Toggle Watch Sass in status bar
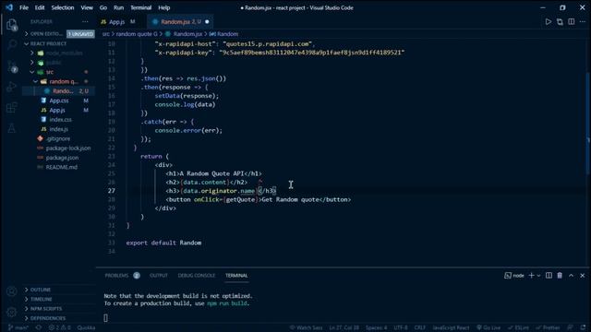Screen dimensions: 591x332 306,328
